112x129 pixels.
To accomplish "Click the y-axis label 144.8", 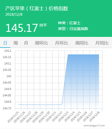I will pos(8,102).
